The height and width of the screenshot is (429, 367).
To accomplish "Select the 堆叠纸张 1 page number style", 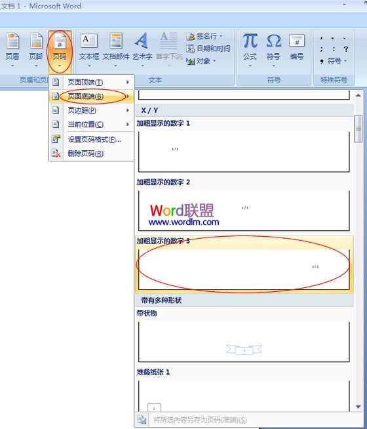I will (x=244, y=390).
